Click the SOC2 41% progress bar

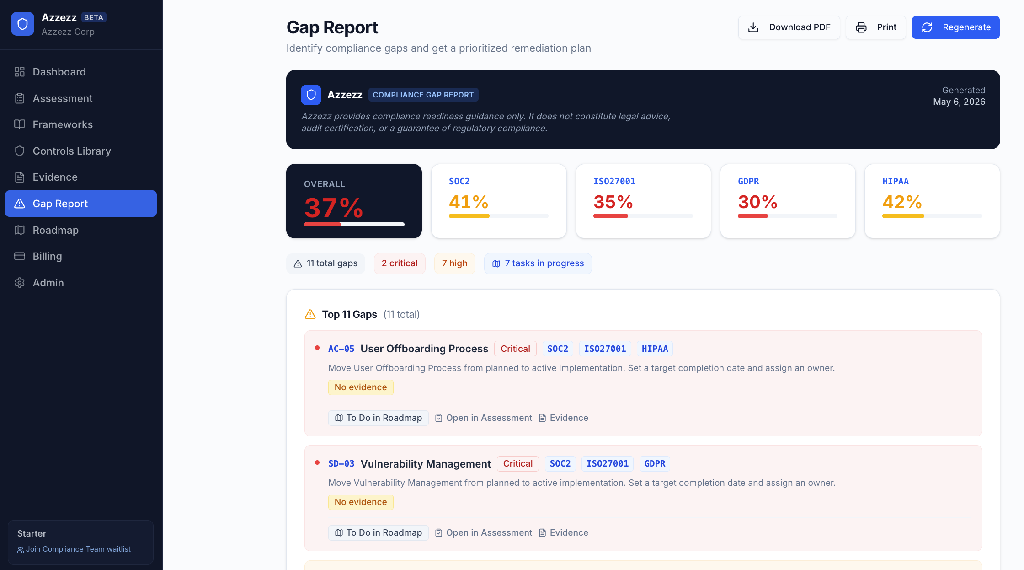[x=499, y=216]
